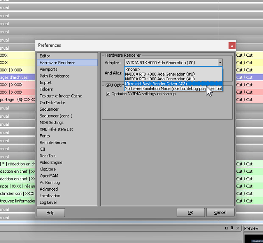Click Cancel to discard changes
This screenshot has width=263, height=243.
pyautogui.click(x=220, y=213)
